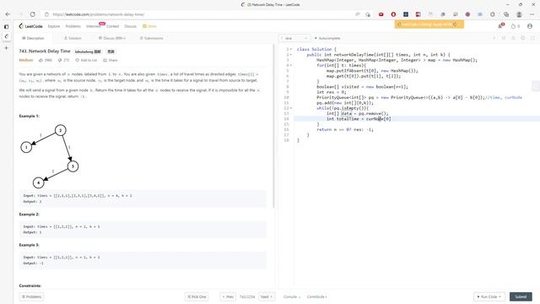
Task: Click the LeetCode logo
Action: (30, 26)
